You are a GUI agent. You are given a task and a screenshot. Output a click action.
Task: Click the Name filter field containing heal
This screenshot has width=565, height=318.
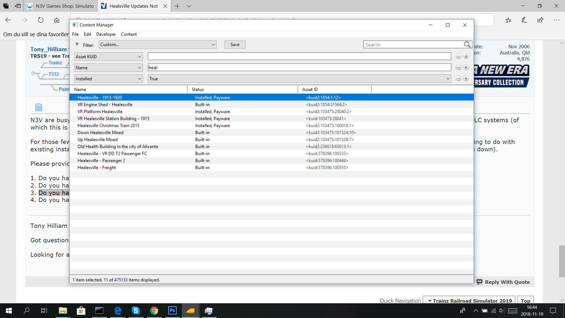point(299,68)
